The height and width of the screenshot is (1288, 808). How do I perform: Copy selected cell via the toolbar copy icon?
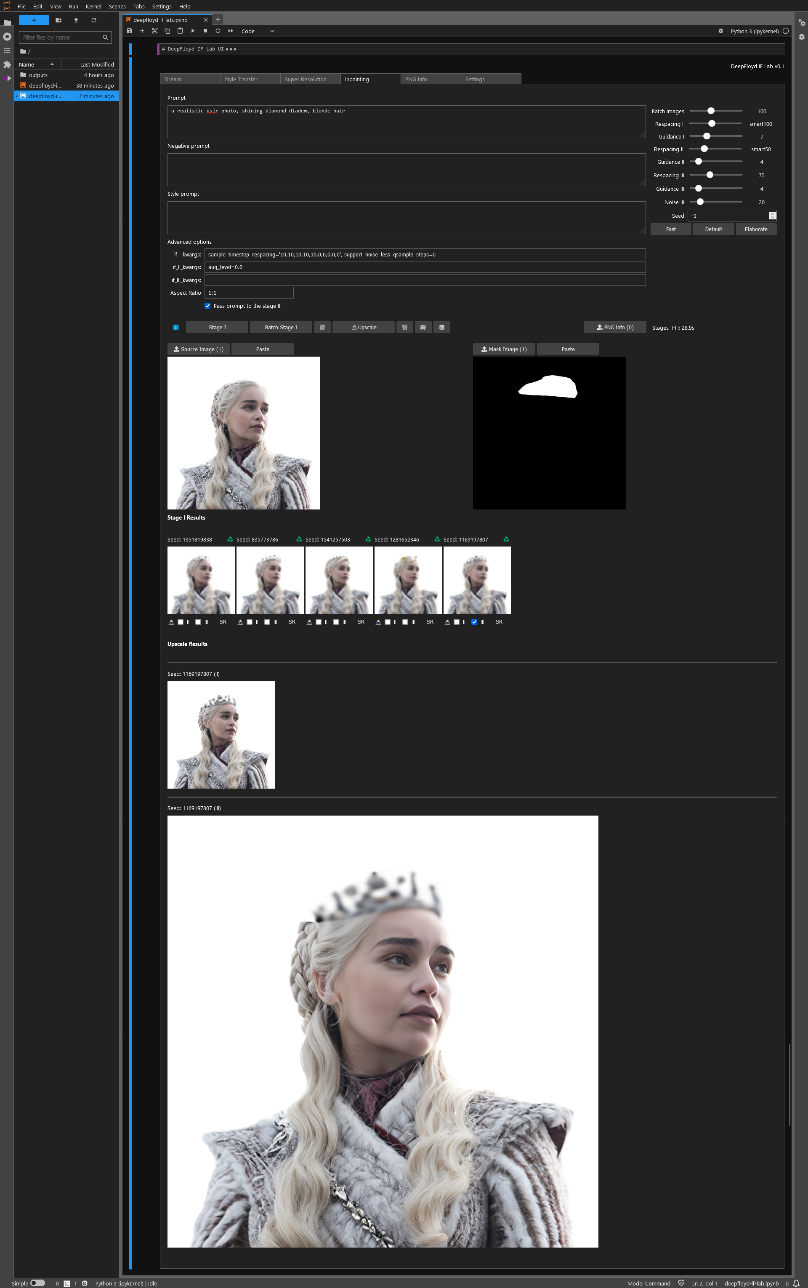tap(167, 31)
